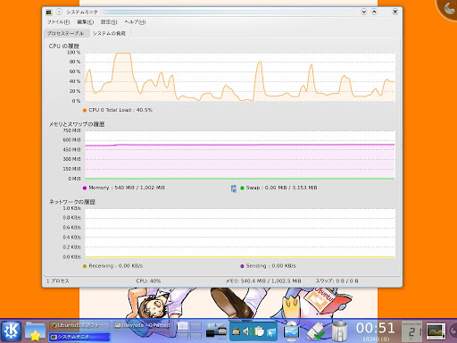Open the device notifier icon

coord(216,331)
